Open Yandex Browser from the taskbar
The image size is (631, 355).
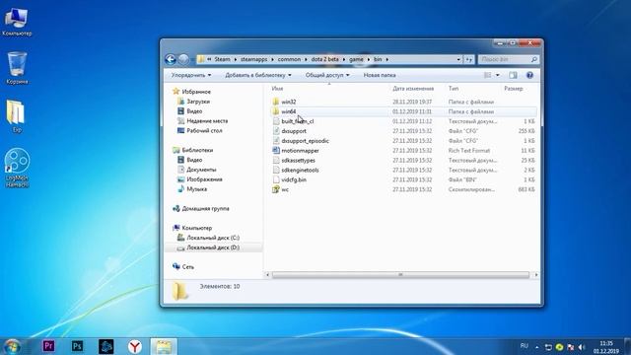(x=135, y=346)
